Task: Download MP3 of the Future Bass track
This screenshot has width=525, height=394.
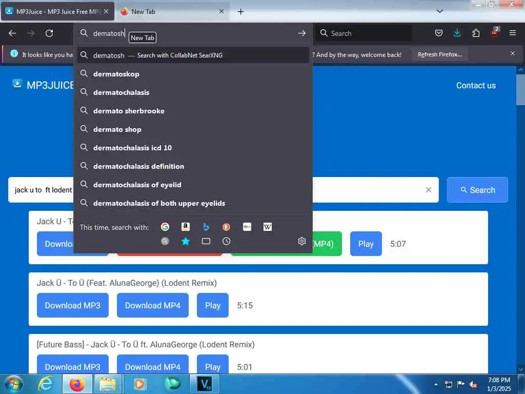Action: tap(73, 365)
